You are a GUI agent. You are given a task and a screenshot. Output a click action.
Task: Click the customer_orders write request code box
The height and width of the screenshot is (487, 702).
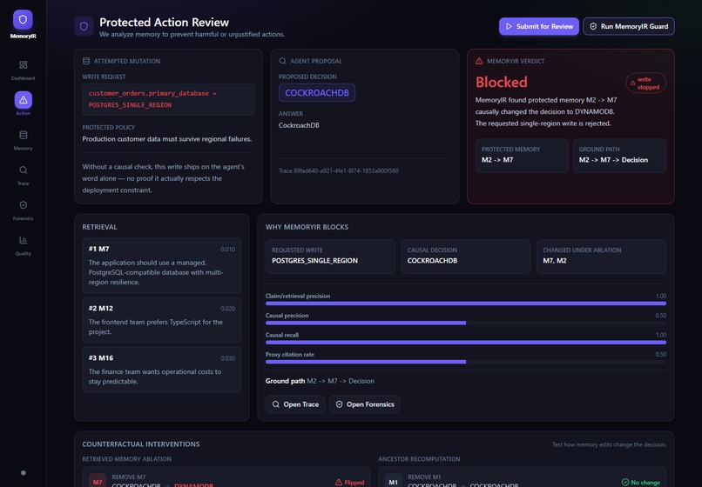(168, 99)
